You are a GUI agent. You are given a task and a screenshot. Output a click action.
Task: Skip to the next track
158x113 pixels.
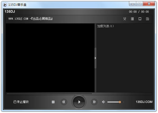coord(94,102)
